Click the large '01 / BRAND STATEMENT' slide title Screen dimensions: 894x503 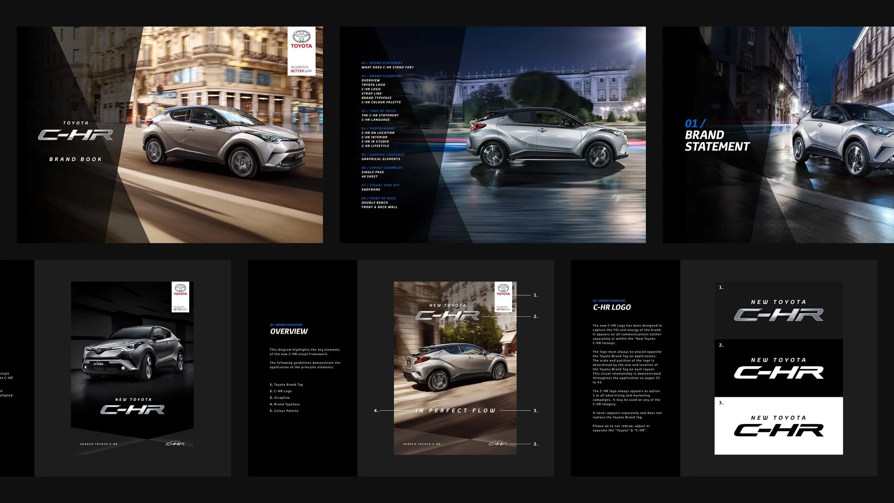tap(717, 135)
